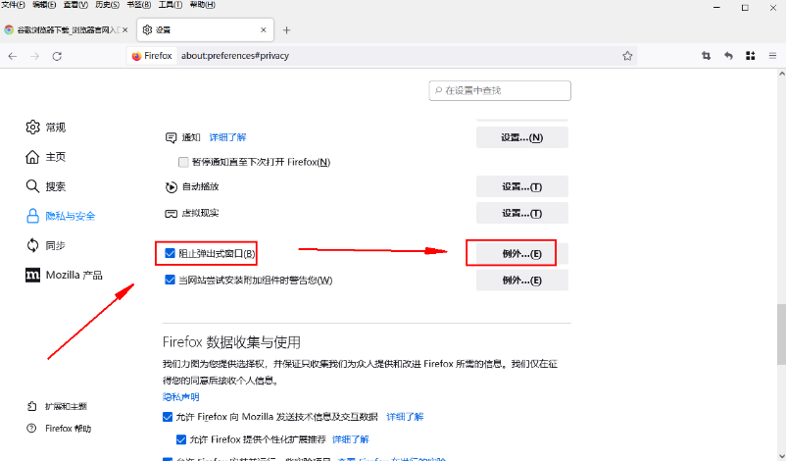The image size is (786, 461).
Task: Open 主页 home settings in the sidebar
Action: tap(46, 157)
